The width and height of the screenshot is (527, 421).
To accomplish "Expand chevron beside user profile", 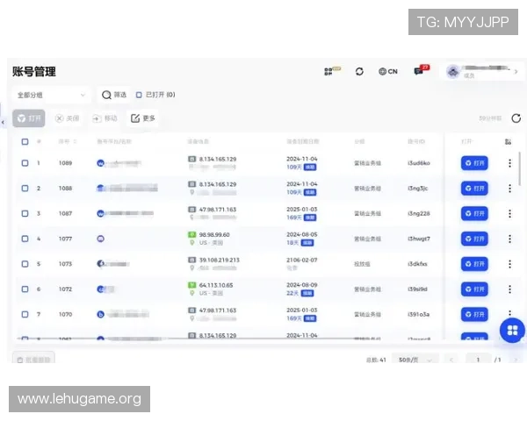I will pyautogui.click(x=516, y=72).
